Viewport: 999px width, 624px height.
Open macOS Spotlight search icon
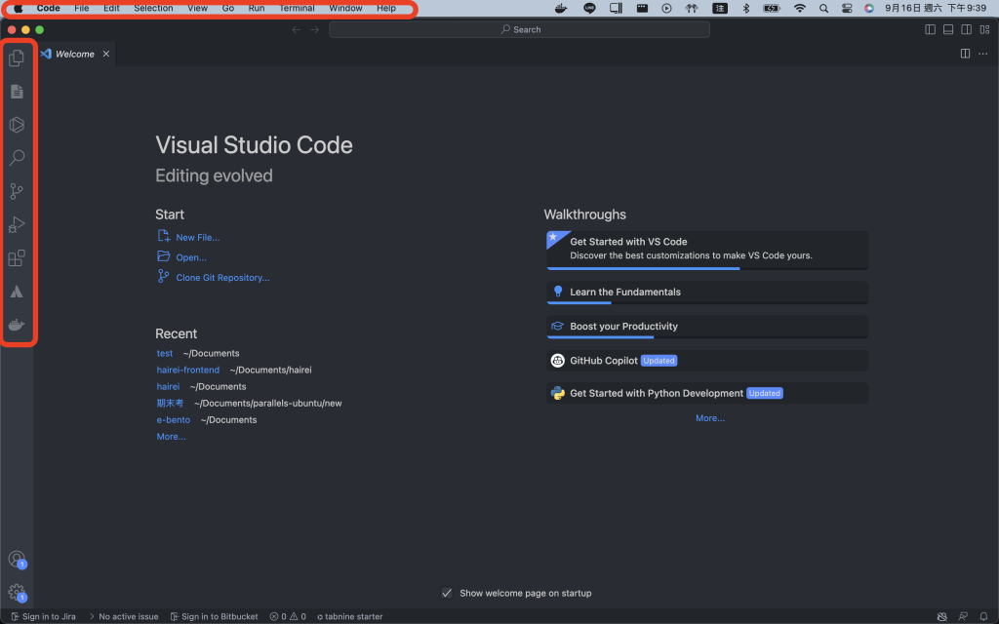click(x=823, y=8)
